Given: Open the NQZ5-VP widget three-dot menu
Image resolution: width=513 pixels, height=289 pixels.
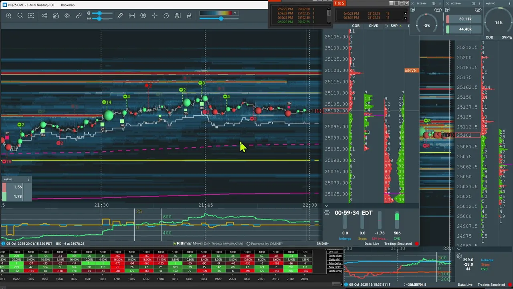Looking at the screenshot, I should [x=480, y=4].
